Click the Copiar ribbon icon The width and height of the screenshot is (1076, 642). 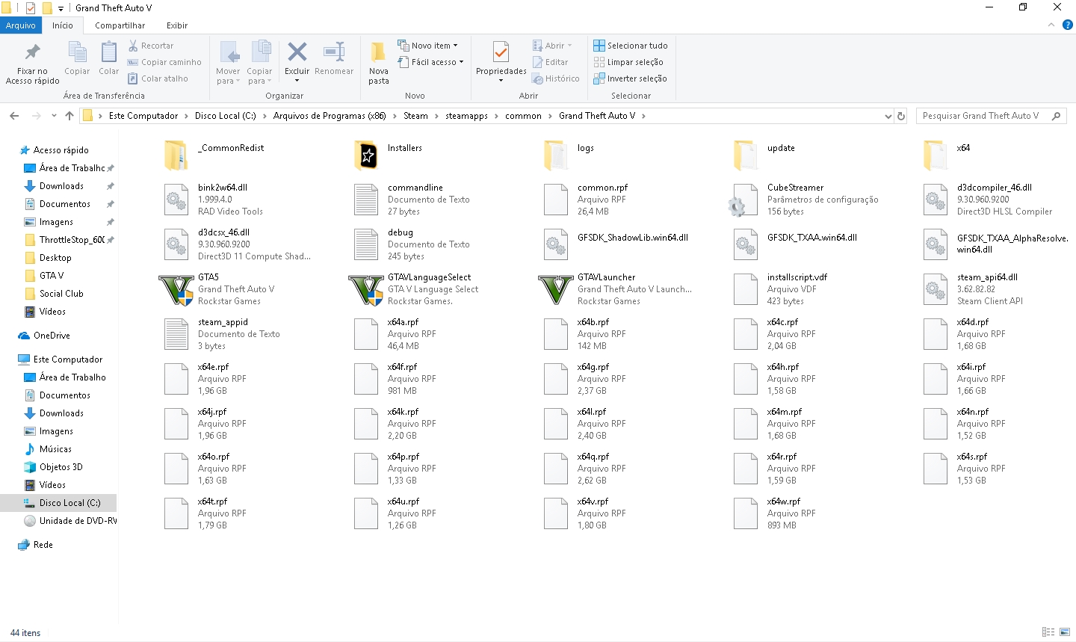tap(77, 52)
